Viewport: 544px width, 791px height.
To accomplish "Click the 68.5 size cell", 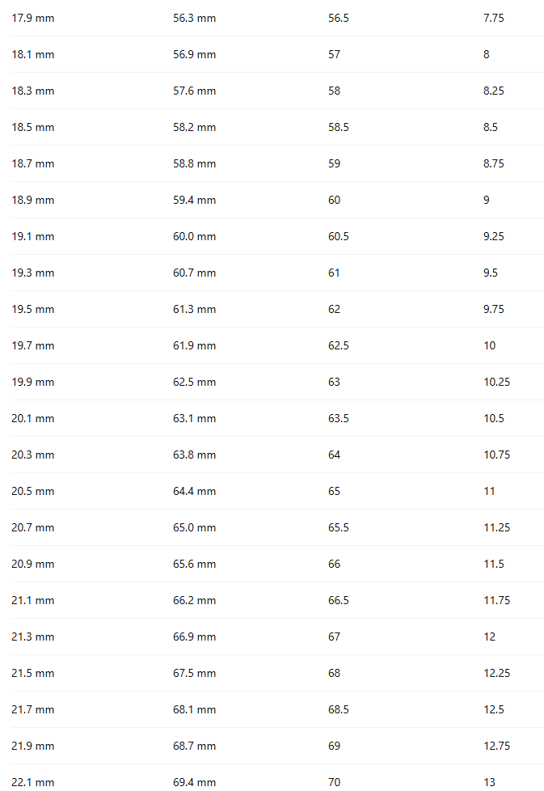I will pos(338,709).
